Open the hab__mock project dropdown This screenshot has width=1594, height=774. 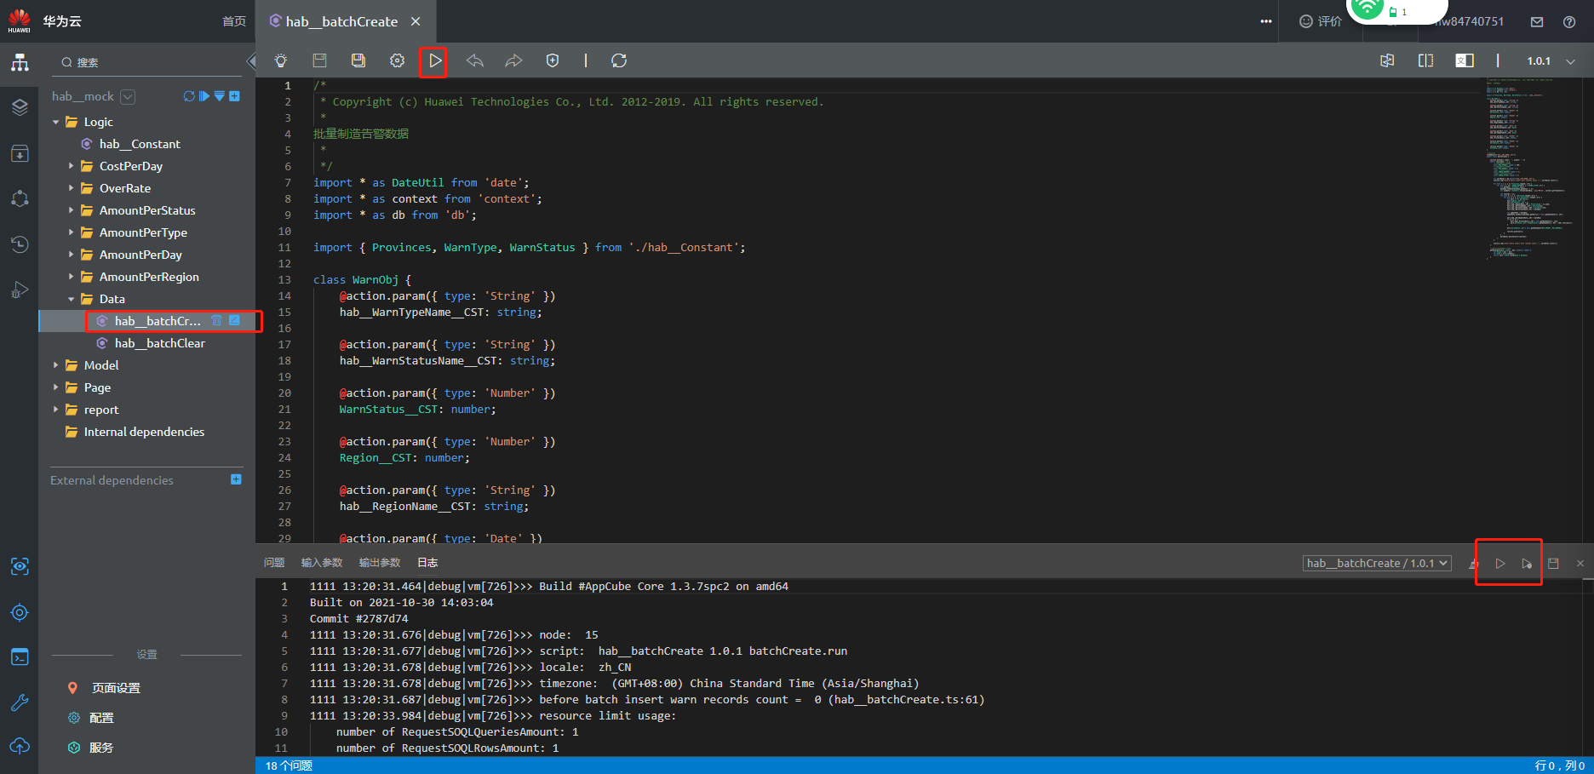128,97
